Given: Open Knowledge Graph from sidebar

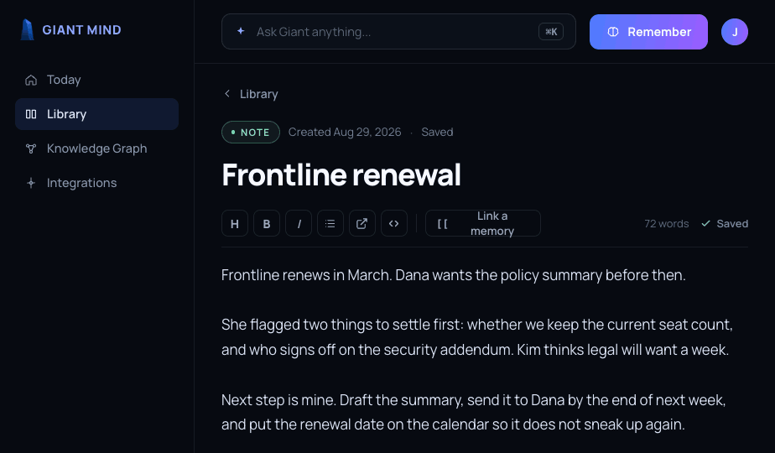Looking at the screenshot, I should pyautogui.click(x=97, y=148).
